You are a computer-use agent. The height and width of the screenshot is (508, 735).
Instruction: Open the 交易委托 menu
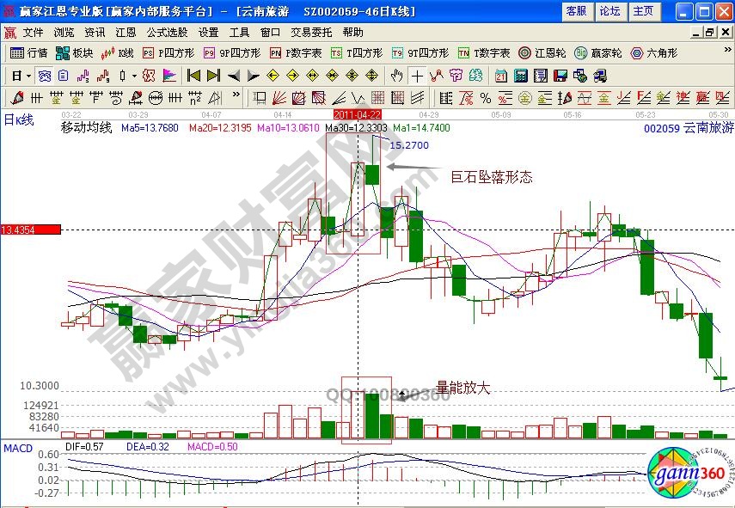point(311,33)
